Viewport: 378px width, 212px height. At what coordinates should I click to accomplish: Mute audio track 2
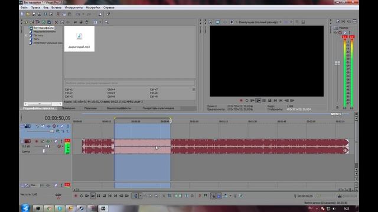pos(56,141)
